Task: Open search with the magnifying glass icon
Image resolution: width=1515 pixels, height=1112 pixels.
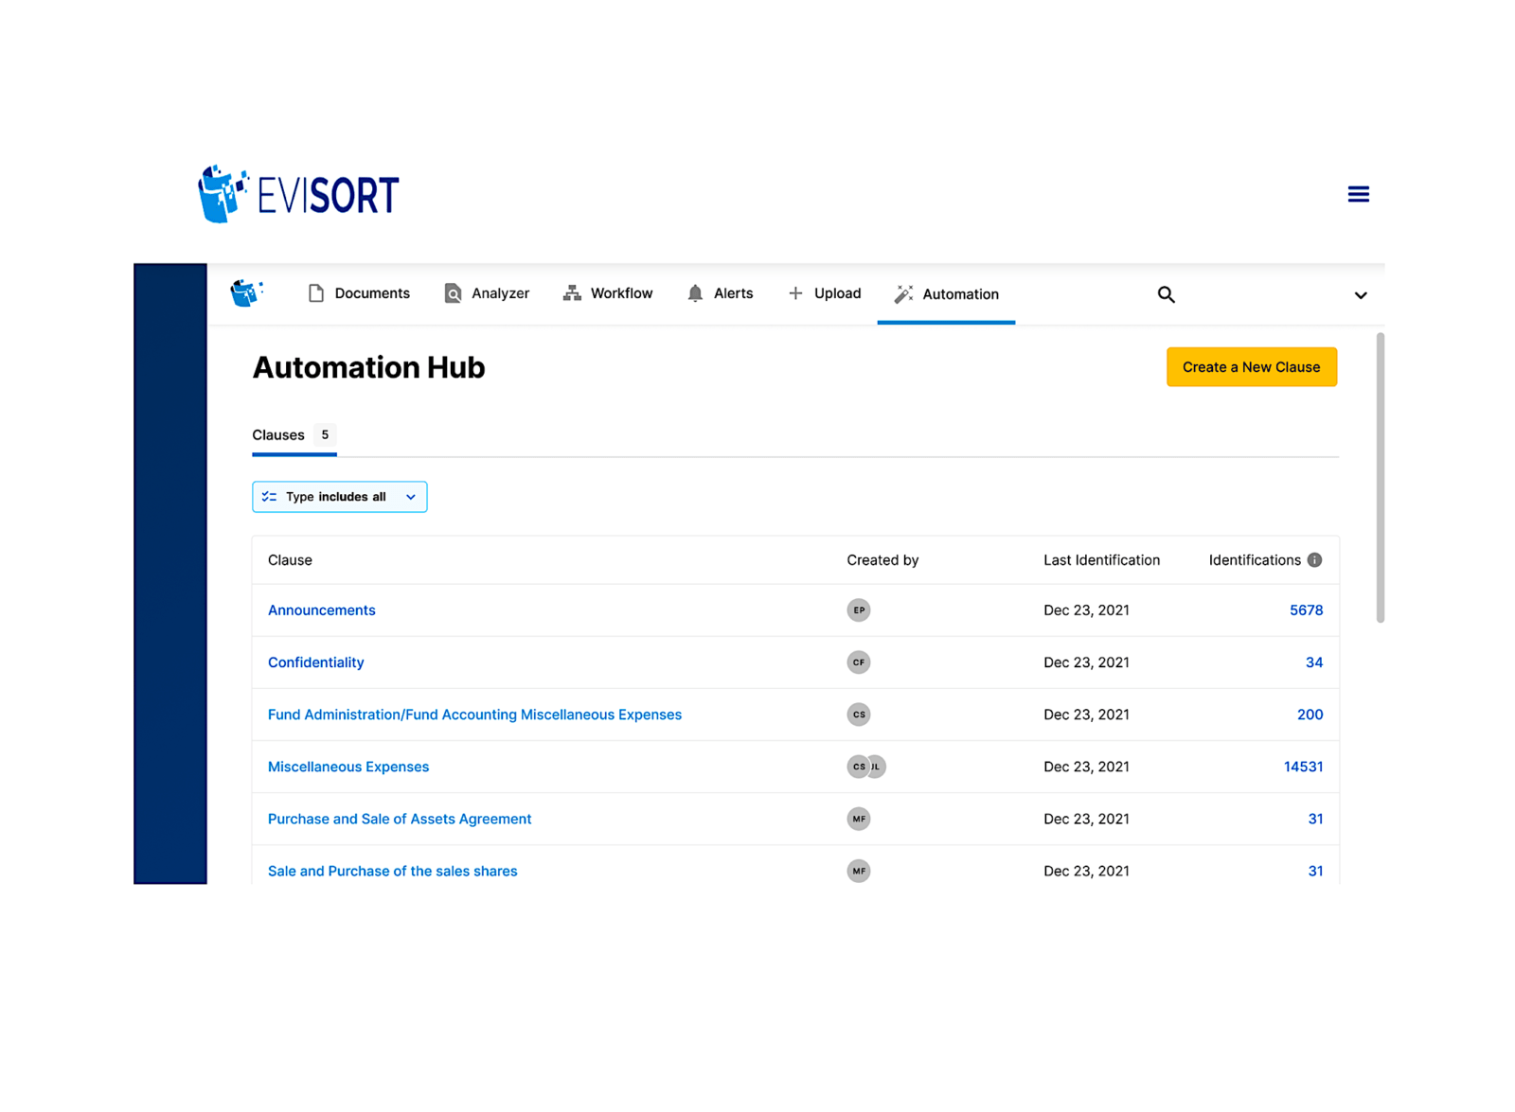Action: pos(1166,294)
